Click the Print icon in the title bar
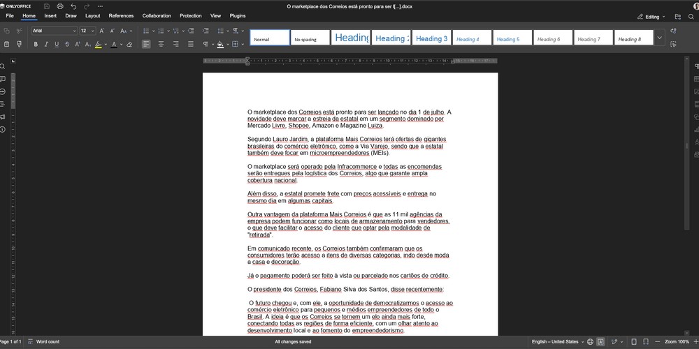The width and height of the screenshot is (699, 349). [60, 6]
